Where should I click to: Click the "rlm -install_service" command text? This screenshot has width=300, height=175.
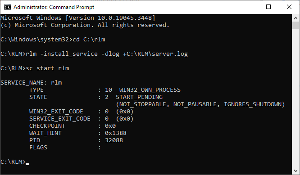coord(62,54)
